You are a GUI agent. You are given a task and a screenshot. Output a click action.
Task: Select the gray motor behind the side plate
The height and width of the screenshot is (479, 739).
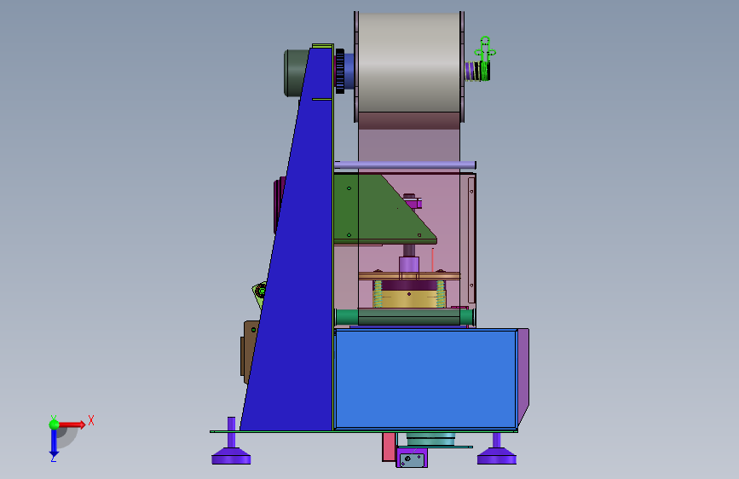(296, 73)
